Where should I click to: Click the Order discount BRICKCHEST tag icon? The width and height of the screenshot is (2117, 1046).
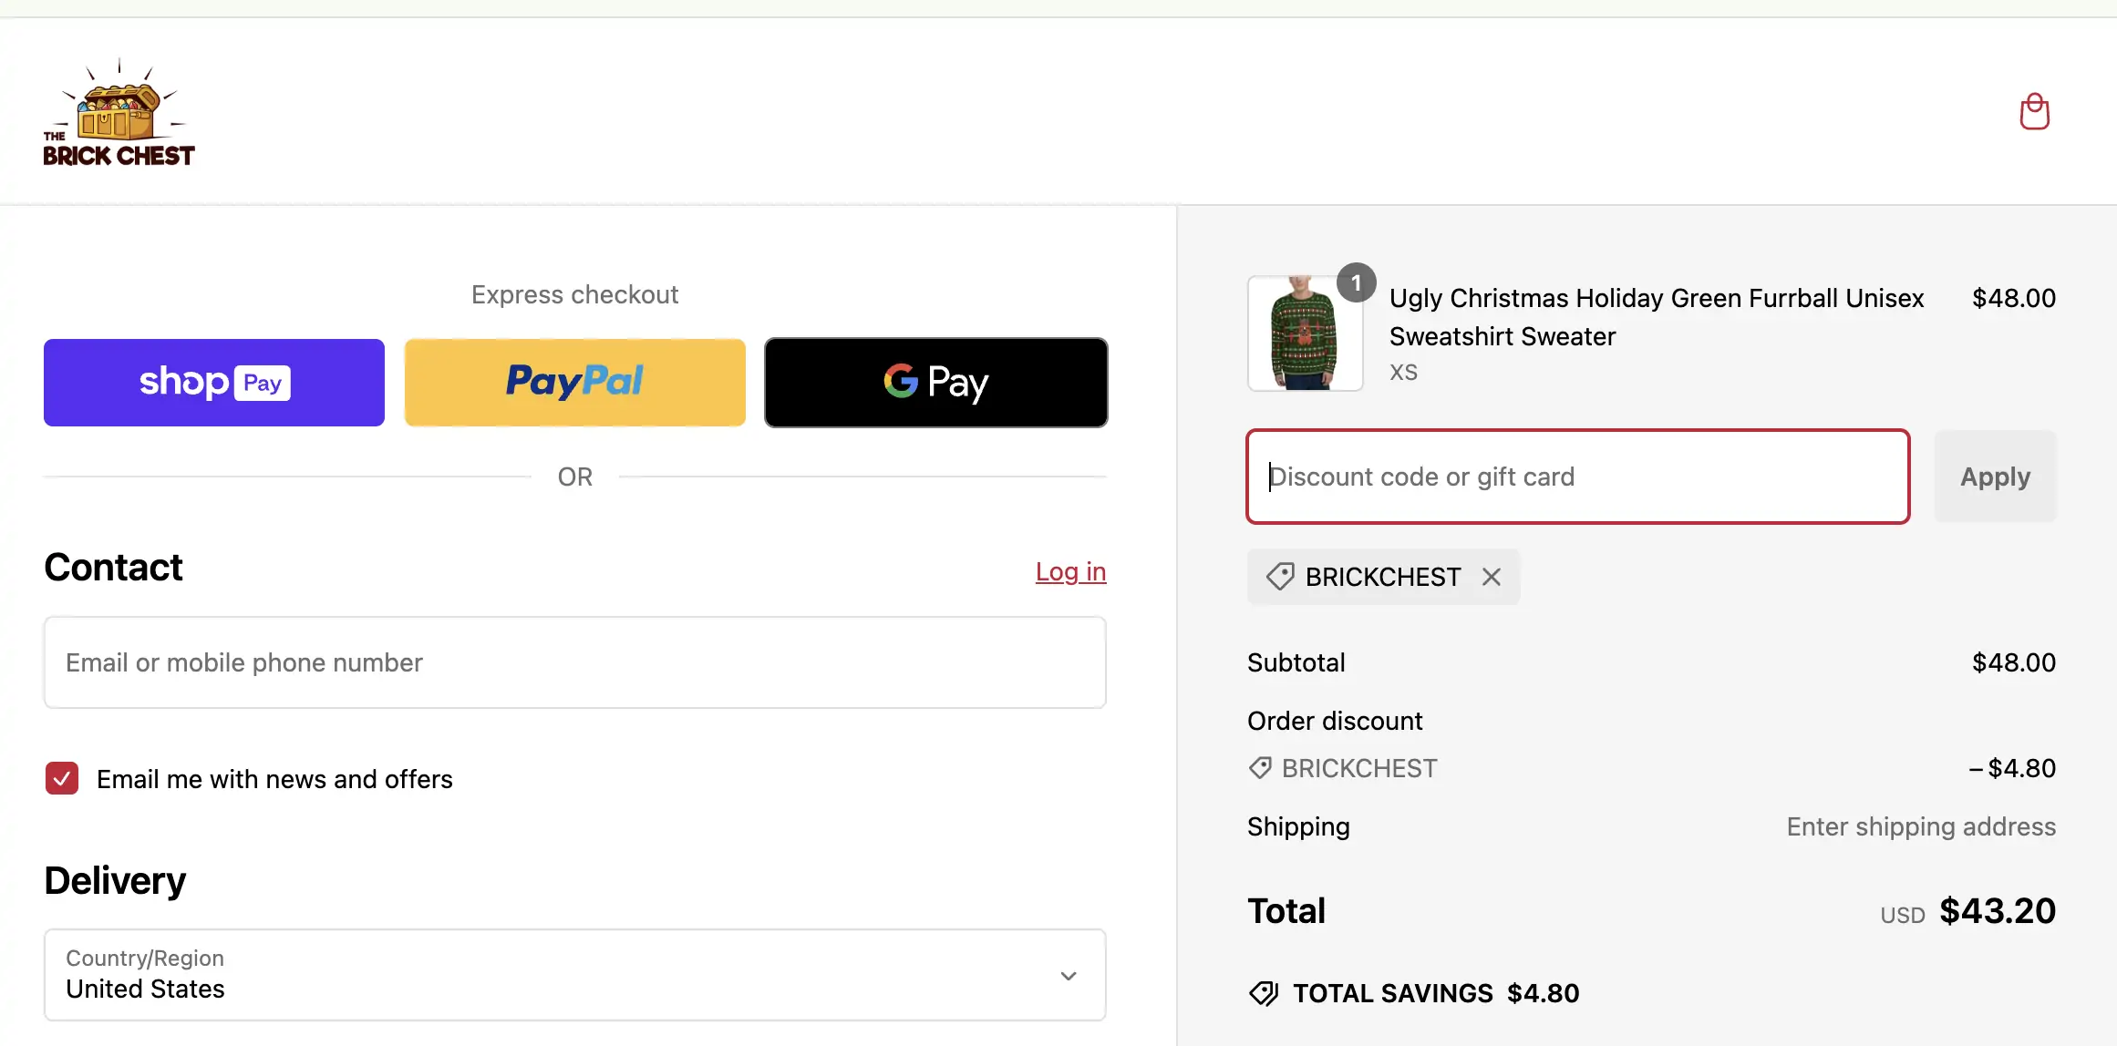click(1260, 768)
